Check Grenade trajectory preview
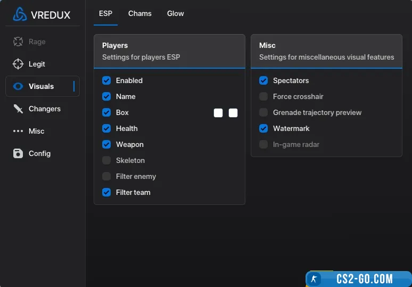This screenshot has height=287, width=412. click(x=263, y=112)
